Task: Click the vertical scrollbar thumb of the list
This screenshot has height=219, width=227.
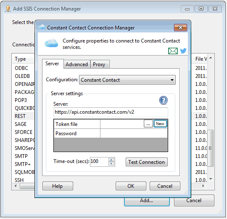Action: (x=210, y=148)
